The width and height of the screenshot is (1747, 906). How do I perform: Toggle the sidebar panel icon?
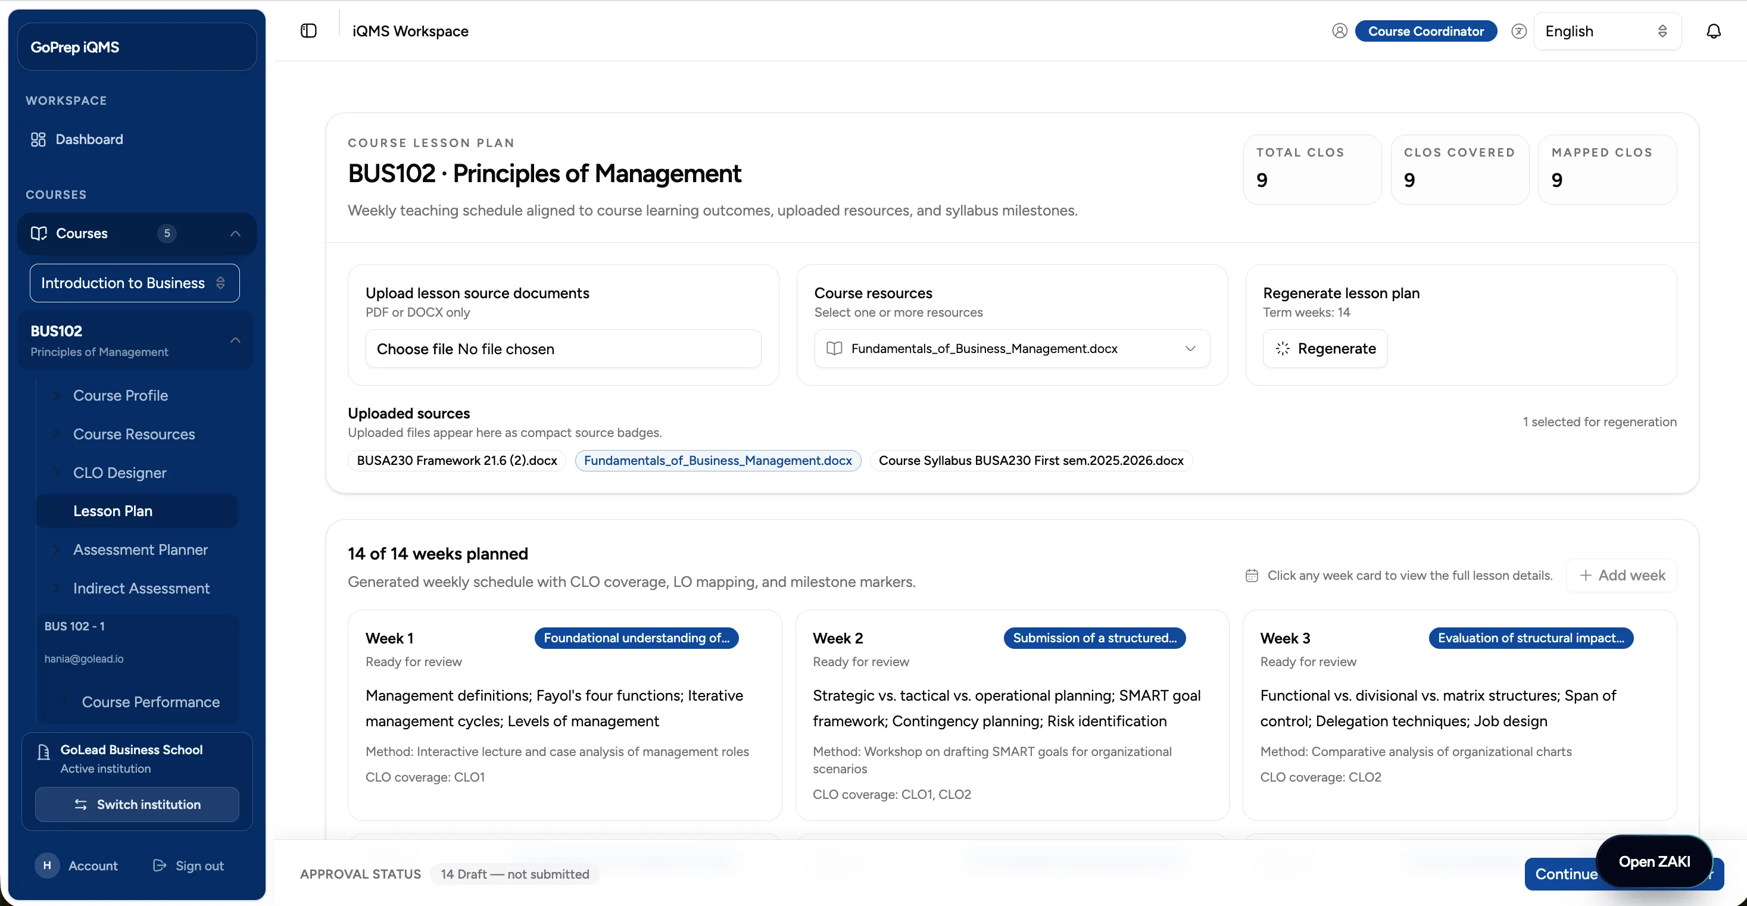[308, 30]
